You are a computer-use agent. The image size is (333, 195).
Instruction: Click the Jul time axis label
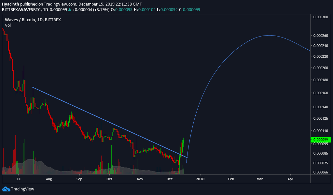(x=18, y=179)
